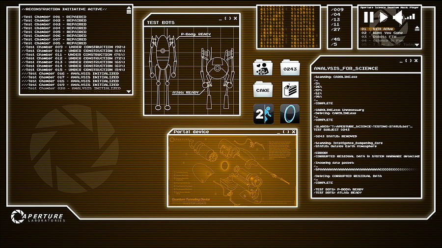
Task: Open the companion cube photo folder icon
Action: pyautogui.click(x=263, y=68)
